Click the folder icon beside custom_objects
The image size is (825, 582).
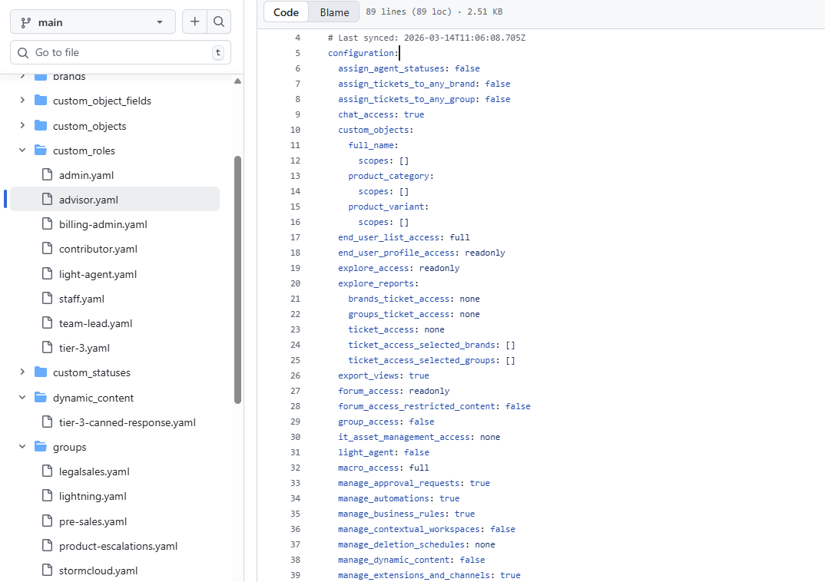coord(40,125)
